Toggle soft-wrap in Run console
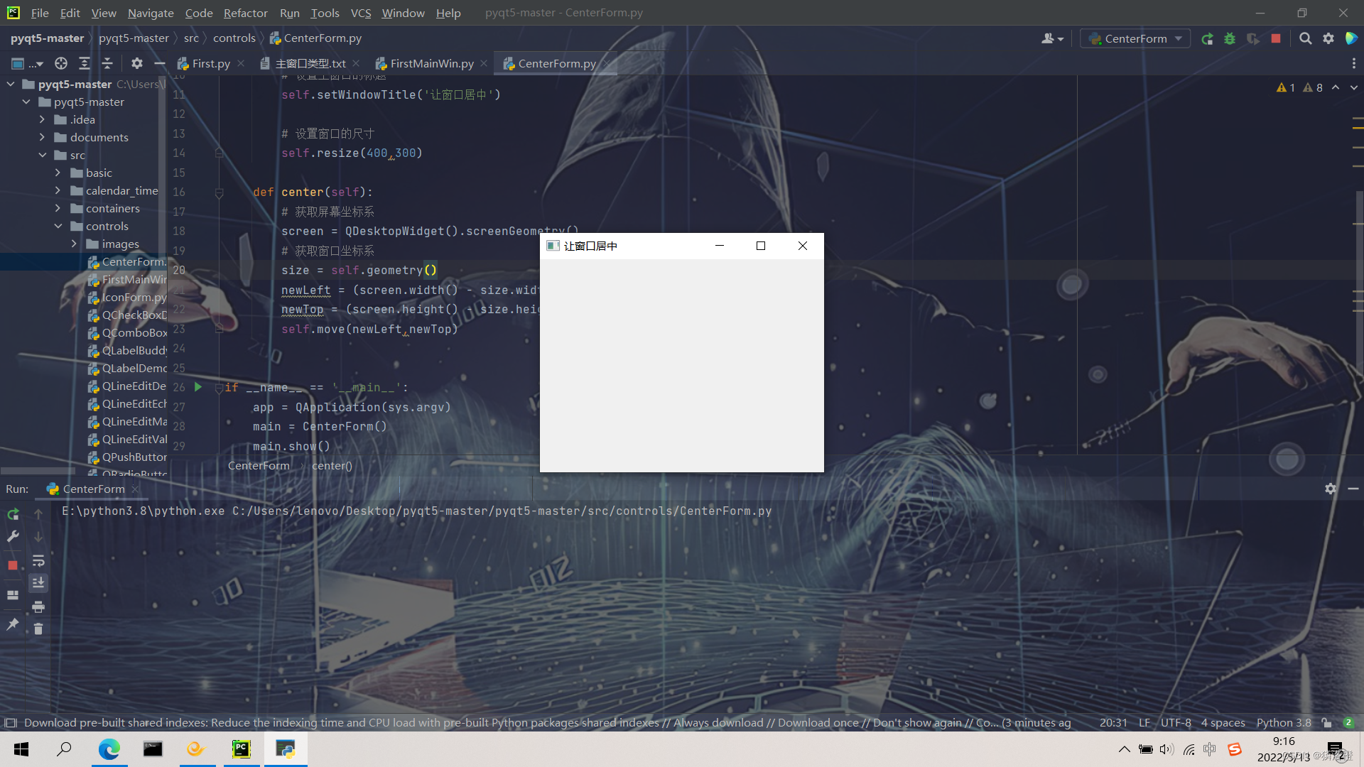Screen dimensions: 1364x767 click(x=38, y=560)
